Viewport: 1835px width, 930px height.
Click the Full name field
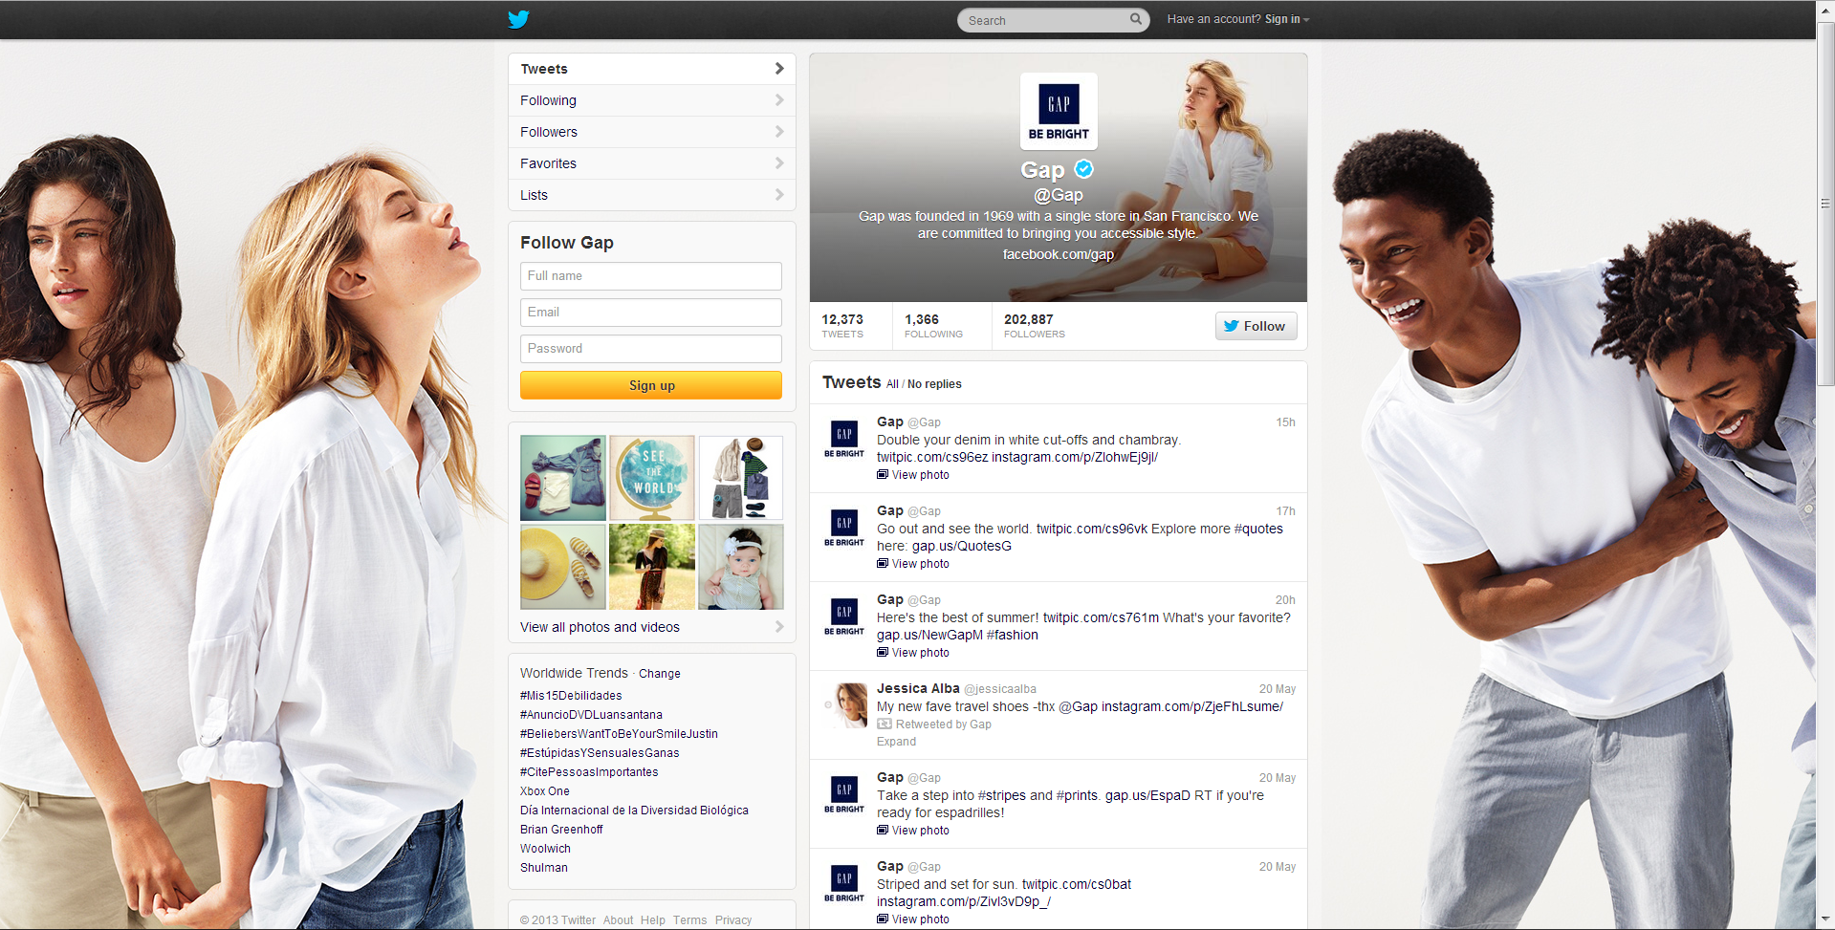point(651,276)
